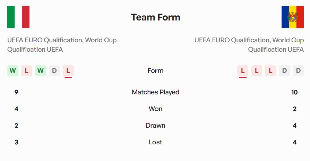Click the Moldova flag icon
Viewport: 310px width, 161px height.
pyautogui.click(x=292, y=17)
